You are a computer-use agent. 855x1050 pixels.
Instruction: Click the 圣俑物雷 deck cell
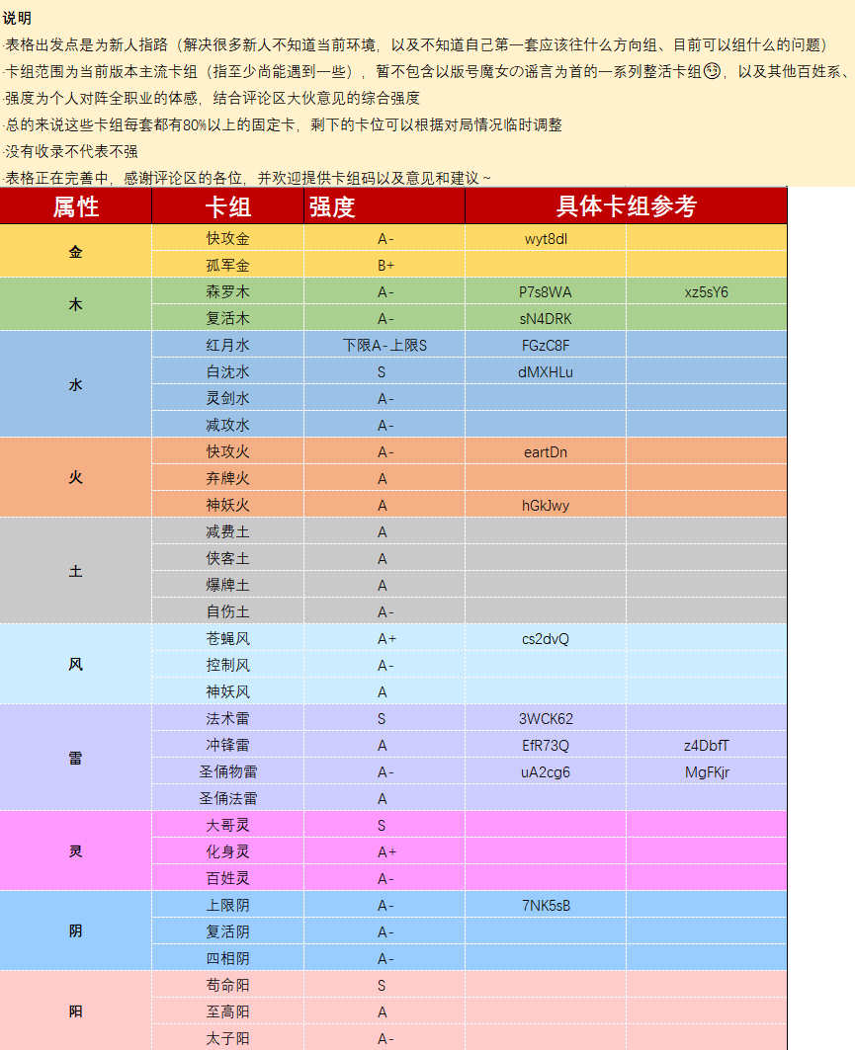click(227, 771)
